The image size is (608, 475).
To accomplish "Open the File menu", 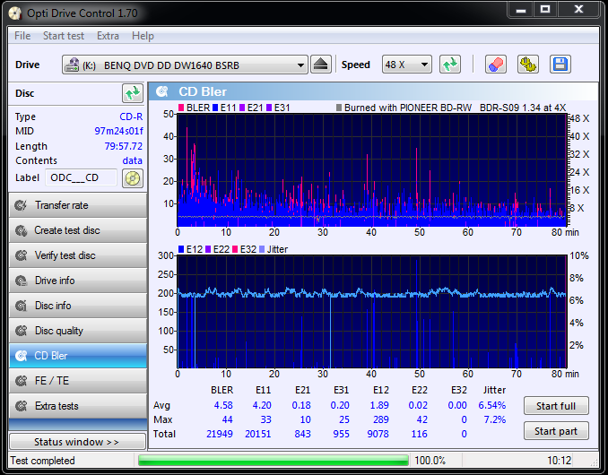I will 22,36.
